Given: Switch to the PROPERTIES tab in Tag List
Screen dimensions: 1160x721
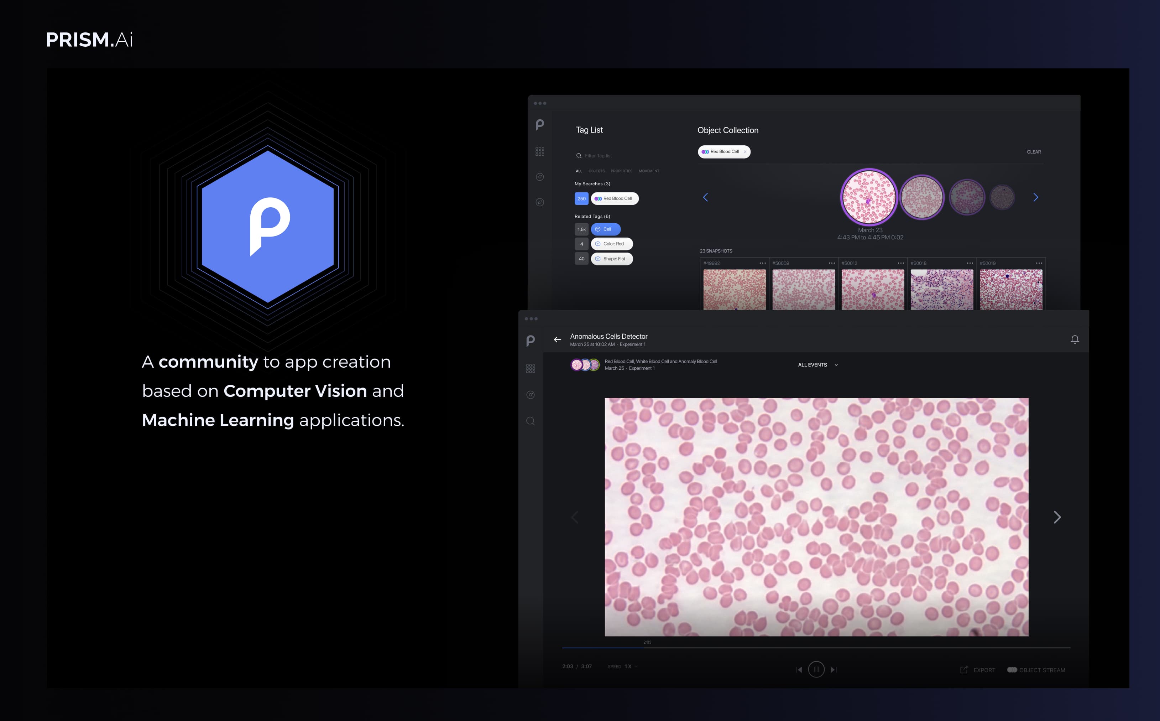Looking at the screenshot, I should (x=621, y=171).
